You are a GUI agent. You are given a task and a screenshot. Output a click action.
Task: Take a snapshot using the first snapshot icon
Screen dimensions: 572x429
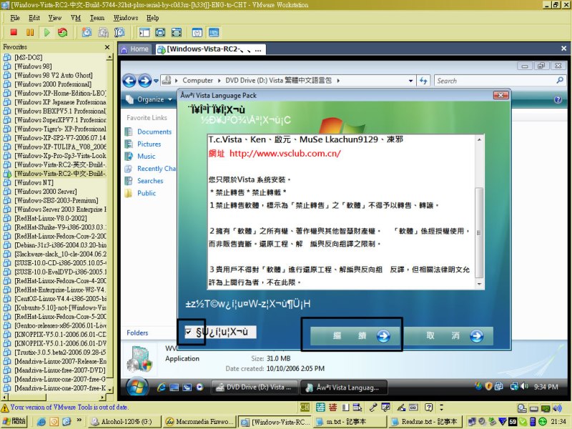click(x=87, y=32)
